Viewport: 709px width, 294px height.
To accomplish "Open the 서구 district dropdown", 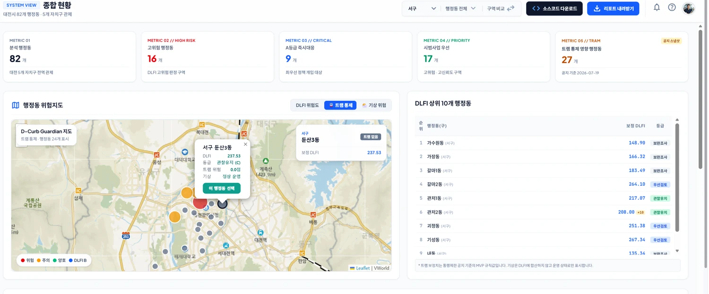I will 422,8.
